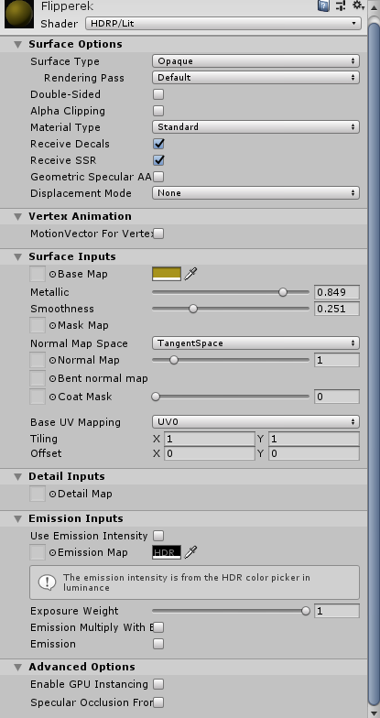Pick emission color with the Emission Map eyedropper
This screenshot has height=718, width=380.
[x=190, y=552]
